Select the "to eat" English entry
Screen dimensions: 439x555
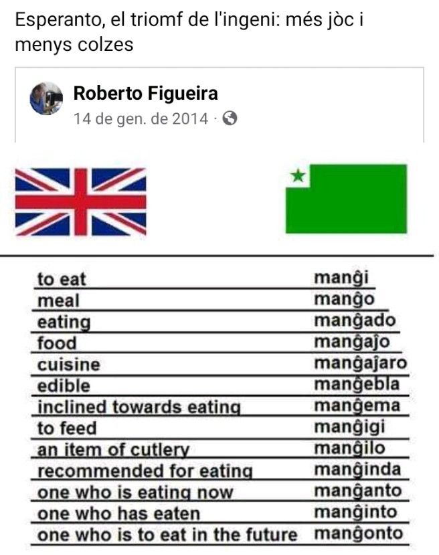pos(62,279)
